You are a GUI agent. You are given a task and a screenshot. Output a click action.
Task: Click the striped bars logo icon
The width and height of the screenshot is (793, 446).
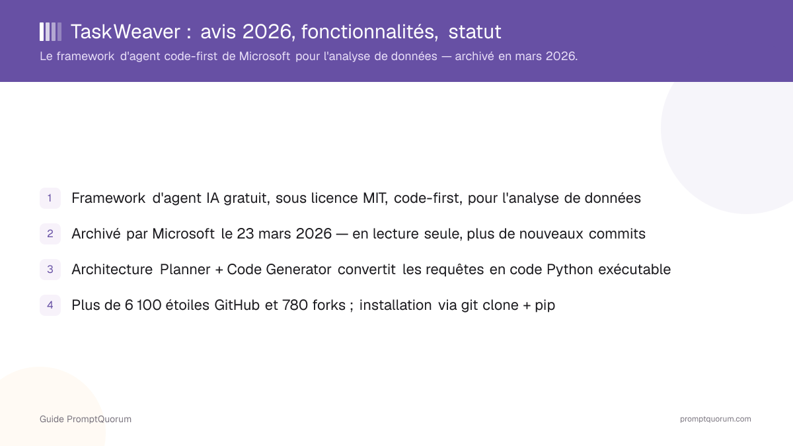[x=50, y=32]
